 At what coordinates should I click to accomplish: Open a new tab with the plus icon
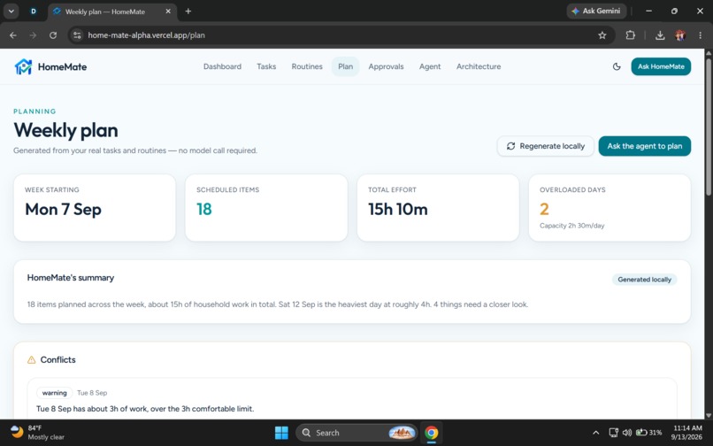188,12
